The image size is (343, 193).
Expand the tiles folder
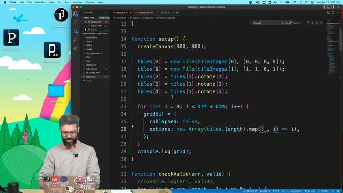[x=88, y=57]
